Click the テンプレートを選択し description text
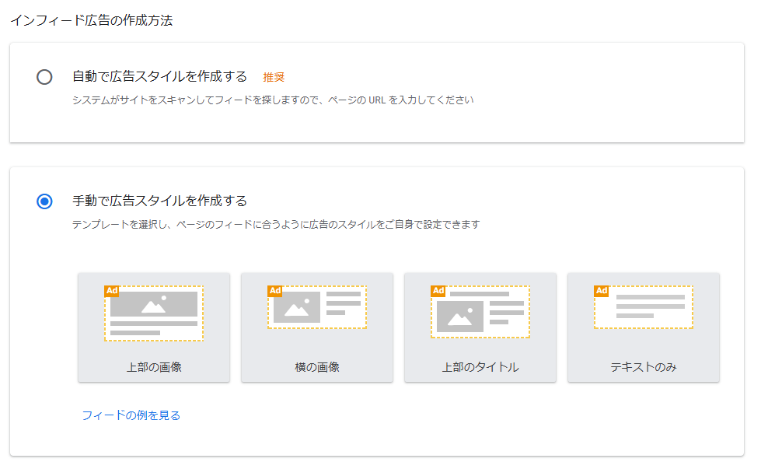This screenshot has height=469, width=768. click(x=276, y=225)
